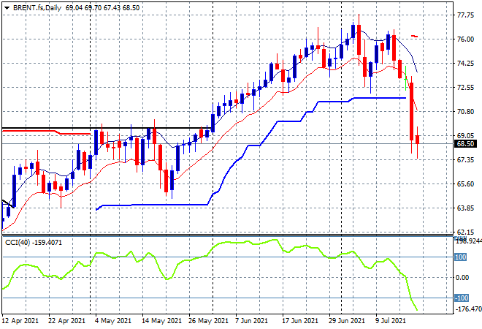Image resolution: width=482 pixels, height=329 pixels.
Task: Click the CCI(40) -159.4071 indicator label
Action: (x=34, y=243)
